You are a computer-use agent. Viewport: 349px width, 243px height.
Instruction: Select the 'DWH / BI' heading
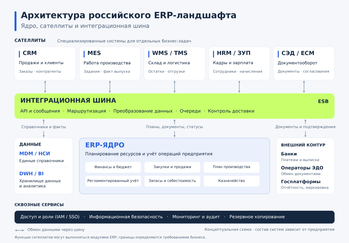31,174
